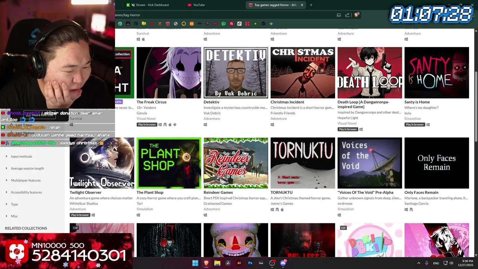
Task: Open The Freak Circus game title link
Action: pyautogui.click(x=152, y=102)
